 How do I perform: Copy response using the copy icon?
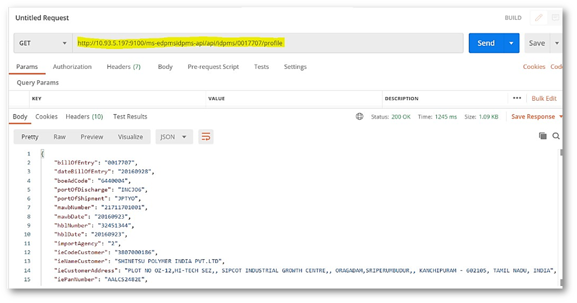(x=542, y=136)
